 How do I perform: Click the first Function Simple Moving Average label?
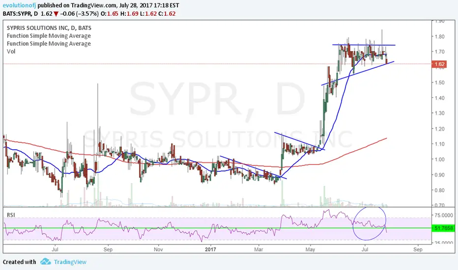pyautogui.click(x=49, y=36)
